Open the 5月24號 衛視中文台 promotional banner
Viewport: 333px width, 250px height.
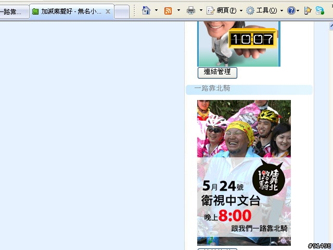tap(244, 172)
